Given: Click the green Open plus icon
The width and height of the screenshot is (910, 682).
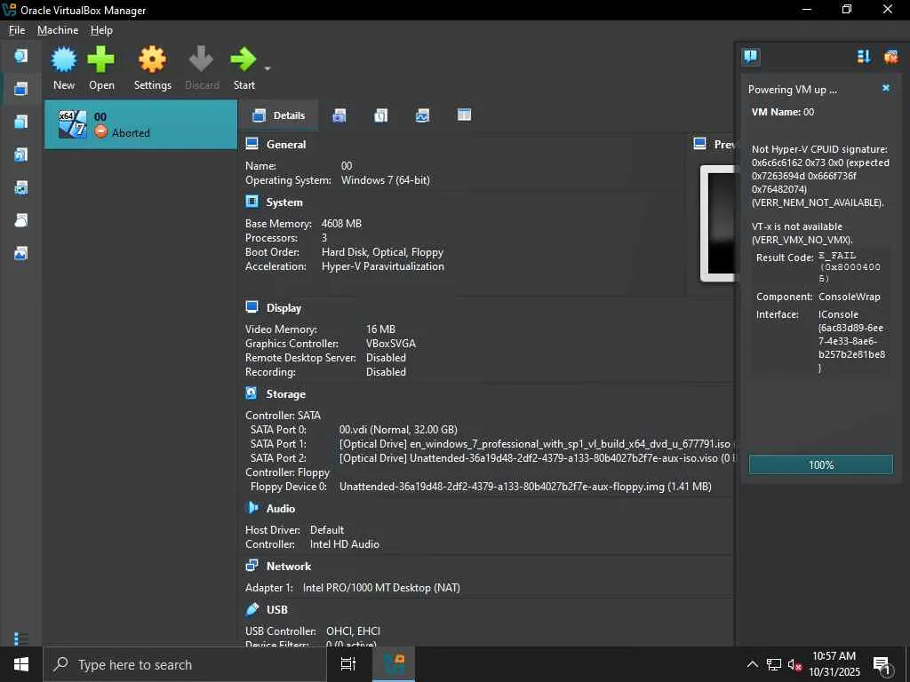Looking at the screenshot, I should point(101,59).
